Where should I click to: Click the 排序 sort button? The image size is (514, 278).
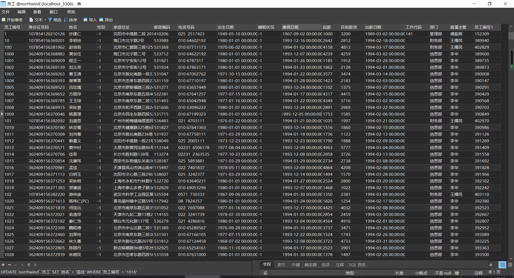pos(71,20)
